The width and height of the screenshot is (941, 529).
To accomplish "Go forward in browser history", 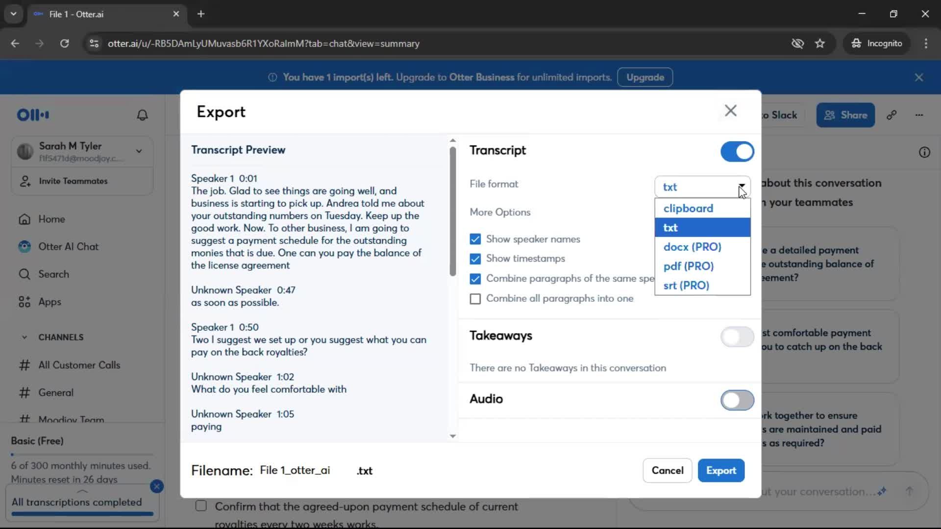I will tap(40, 43).
